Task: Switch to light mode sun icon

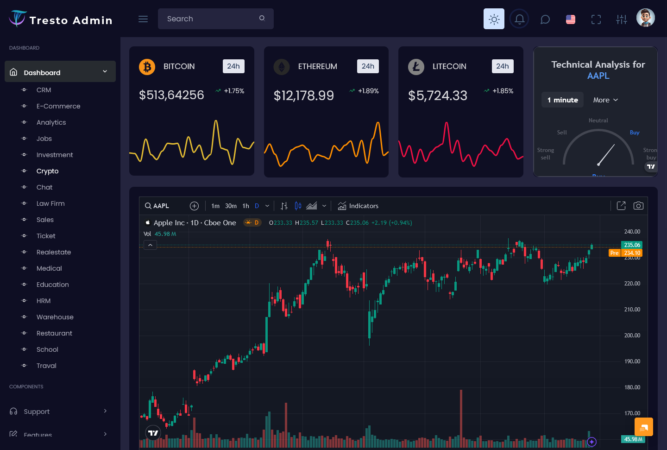Action: pyautogui.click(x=494, y=19)
